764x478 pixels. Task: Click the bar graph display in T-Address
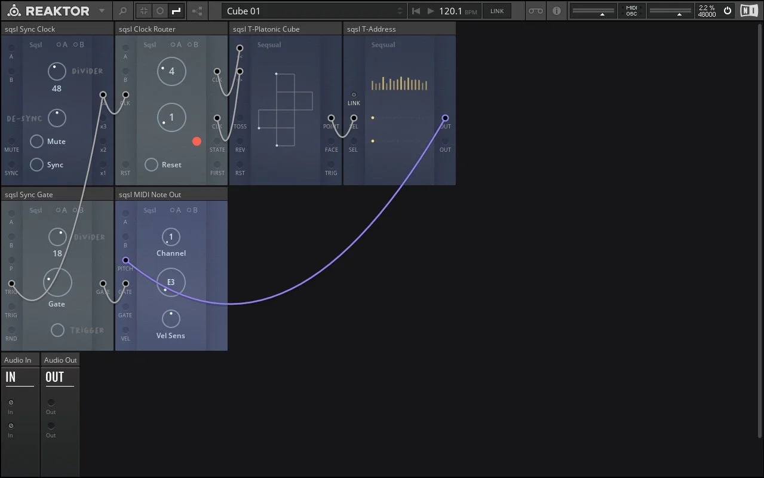coord(399,83)
